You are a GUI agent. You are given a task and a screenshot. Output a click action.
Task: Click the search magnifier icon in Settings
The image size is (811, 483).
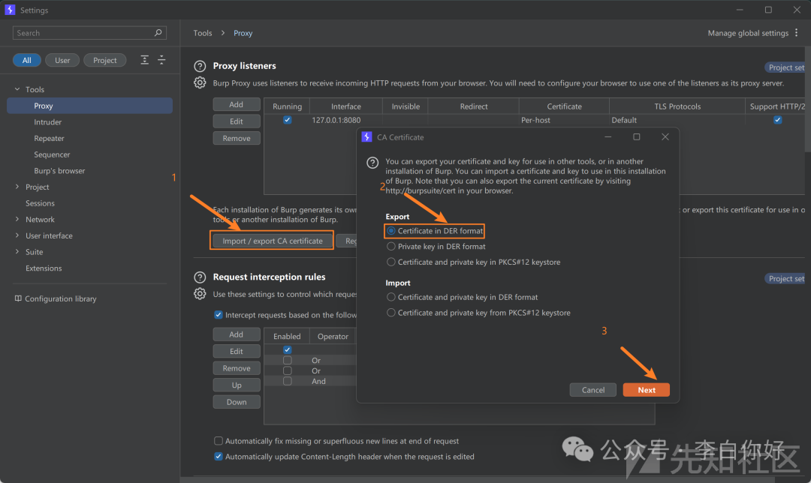tap(158, 32)
